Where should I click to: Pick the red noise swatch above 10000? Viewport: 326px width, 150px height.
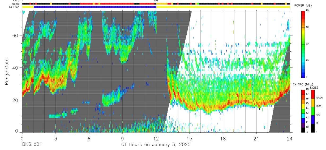pos(313,94)
